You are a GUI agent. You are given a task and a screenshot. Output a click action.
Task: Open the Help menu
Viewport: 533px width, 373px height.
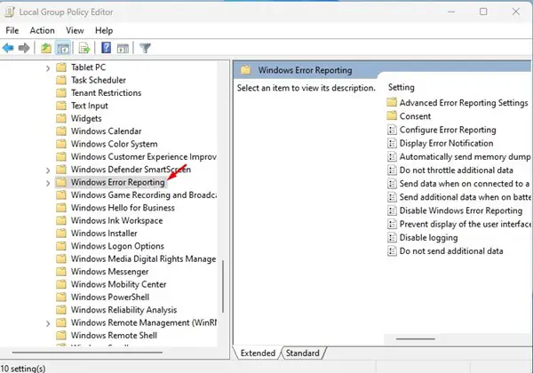pos(104,30)
